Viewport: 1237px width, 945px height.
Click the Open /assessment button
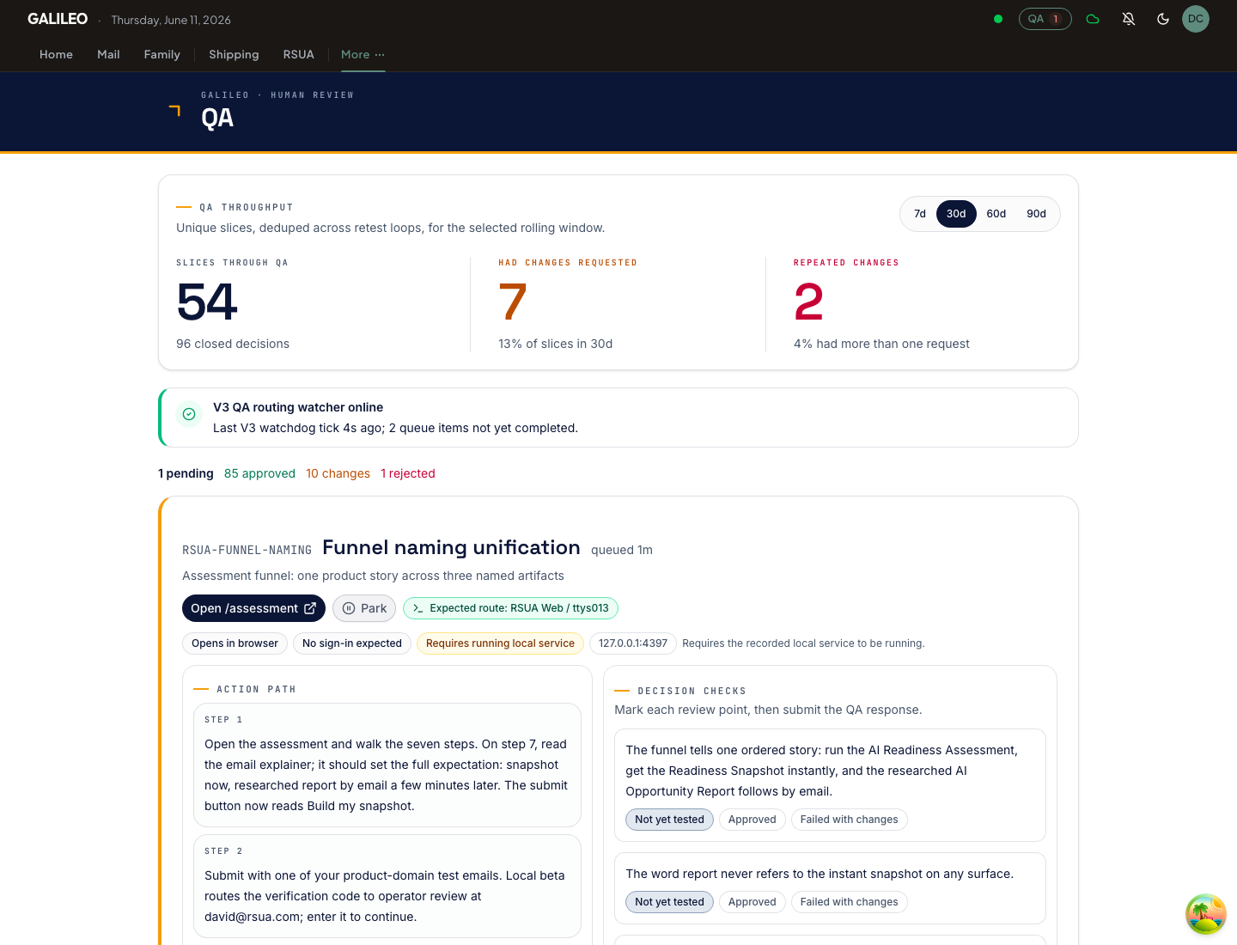point(253,608)
